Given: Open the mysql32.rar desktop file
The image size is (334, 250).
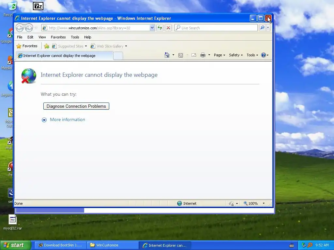Looking at the screenshot, I should click(13, 222).
